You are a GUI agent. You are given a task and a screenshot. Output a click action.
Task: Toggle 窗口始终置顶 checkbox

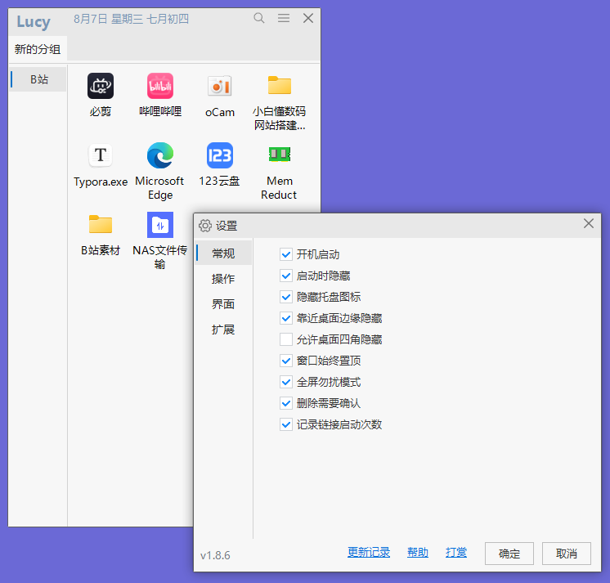[x=286, y=361]
